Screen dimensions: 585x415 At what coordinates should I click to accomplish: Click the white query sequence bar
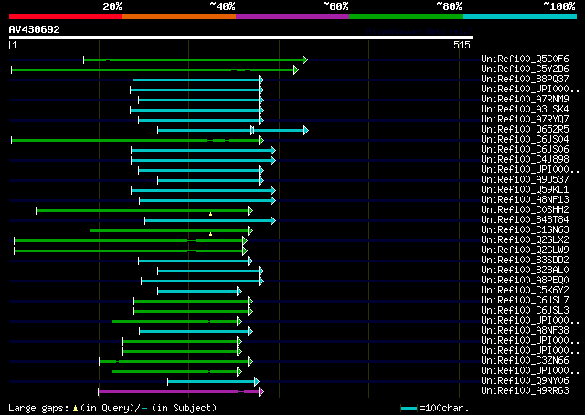tap(241, 37)
